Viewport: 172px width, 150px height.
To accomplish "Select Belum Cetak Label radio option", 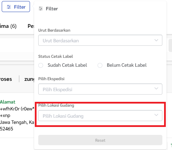I will [100, 65].
